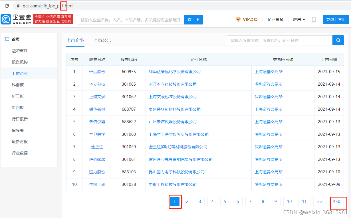Image resolution: width=351 pixels, height=218 pixels.
Task: Click the magnifier search icon for stocks
Action: pos(338,40)
